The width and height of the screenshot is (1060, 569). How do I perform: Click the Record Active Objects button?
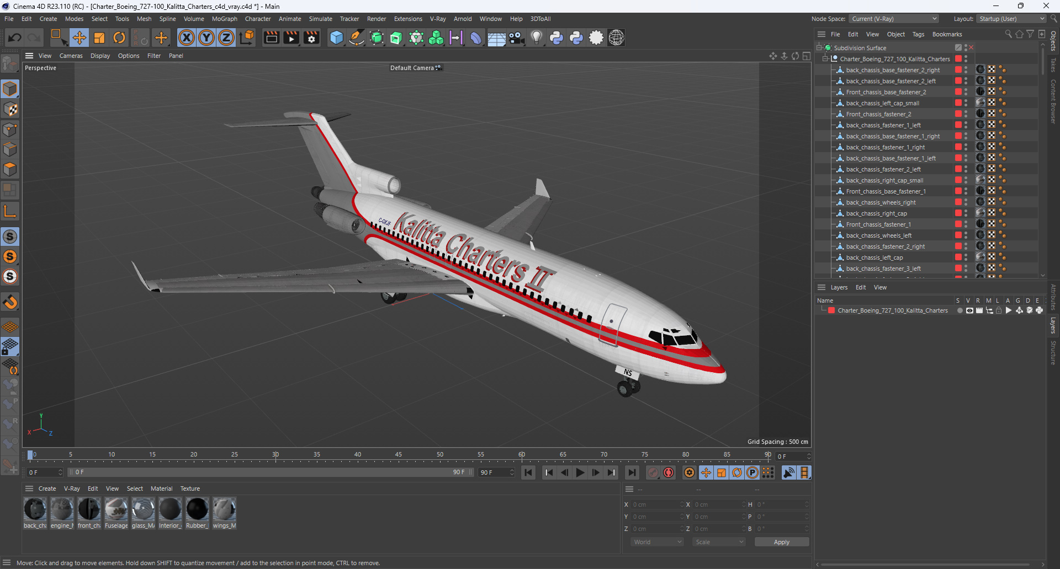pyautogui.click(x=653, y=473)
